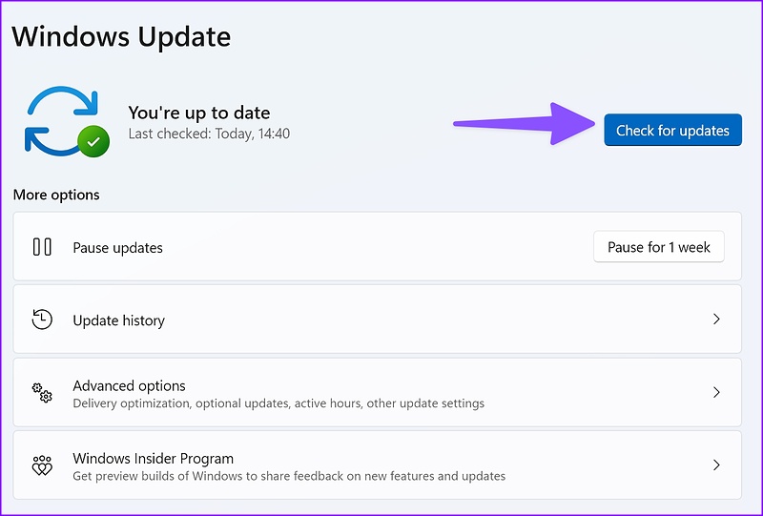Click the update history clock icon
763x516 pixels.
pyautogui.click(x=42, y=320)
